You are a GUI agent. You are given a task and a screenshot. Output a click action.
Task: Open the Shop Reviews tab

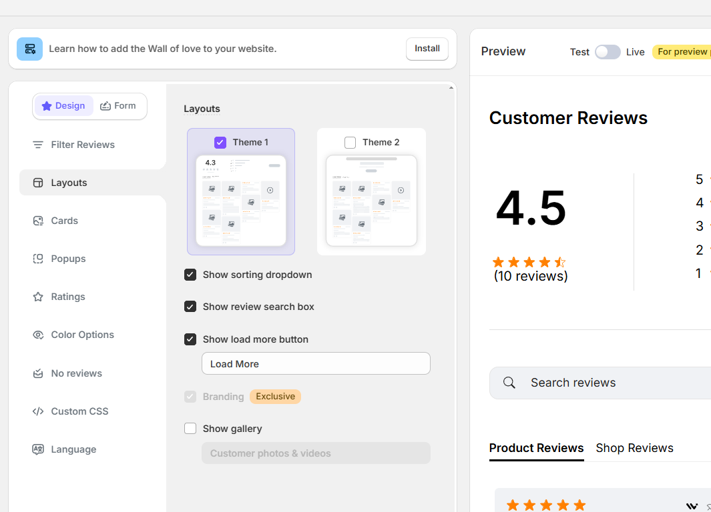(x=634, y=448)
